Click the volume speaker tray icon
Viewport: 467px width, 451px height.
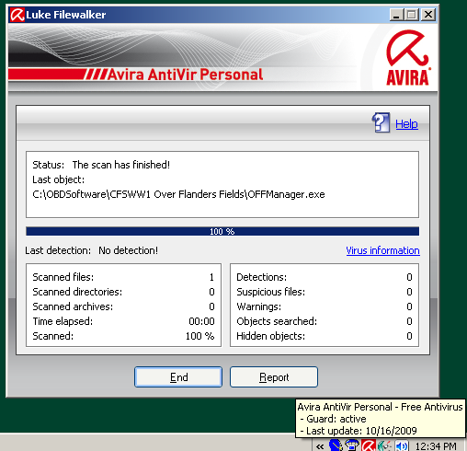click(x=402, y=445)
